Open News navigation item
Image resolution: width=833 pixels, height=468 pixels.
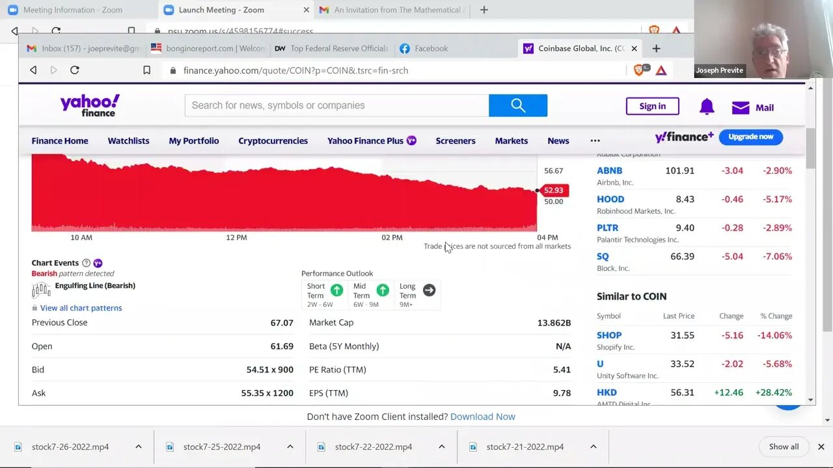pos(558,140)
